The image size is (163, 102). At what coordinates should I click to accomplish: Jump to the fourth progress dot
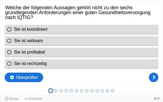point(66,91)
